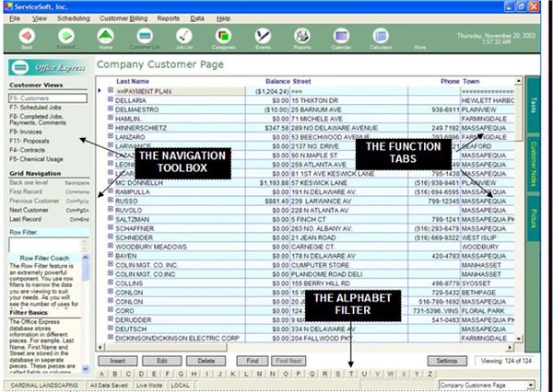Viewport: 553px width, 392px height.
Task: Click the More toolbar item
Action: [x=419, y=47]
